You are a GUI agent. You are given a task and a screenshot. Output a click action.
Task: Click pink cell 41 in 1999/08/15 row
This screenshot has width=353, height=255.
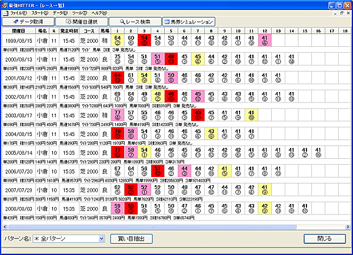point(265,40)
